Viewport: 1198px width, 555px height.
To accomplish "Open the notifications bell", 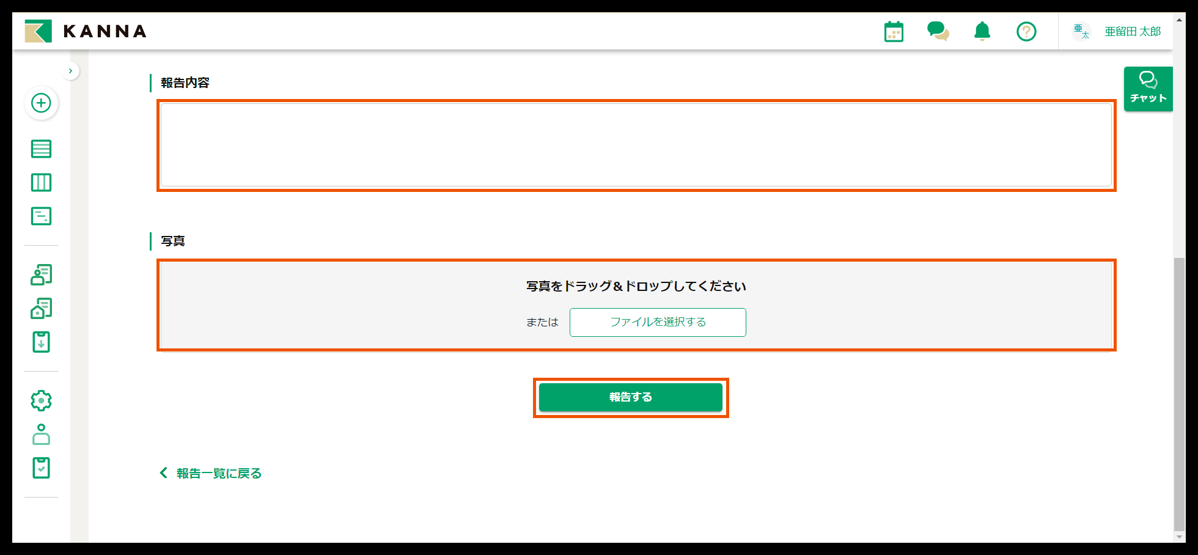I will point(982,31).
